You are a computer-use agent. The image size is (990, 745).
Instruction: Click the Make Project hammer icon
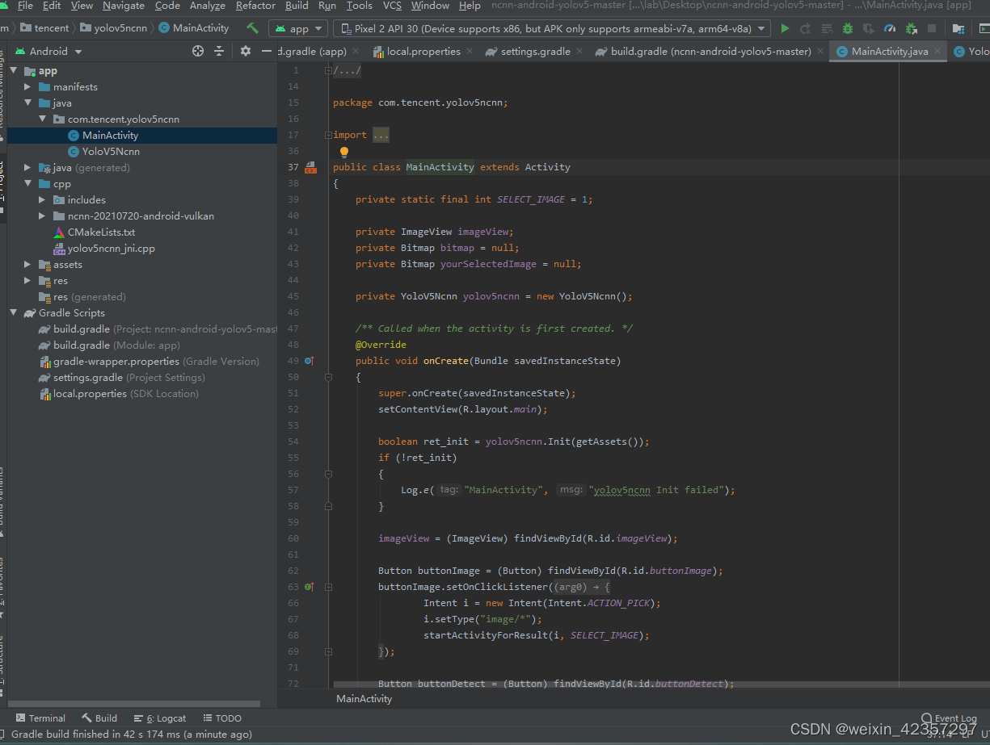(x=253, y=28)
